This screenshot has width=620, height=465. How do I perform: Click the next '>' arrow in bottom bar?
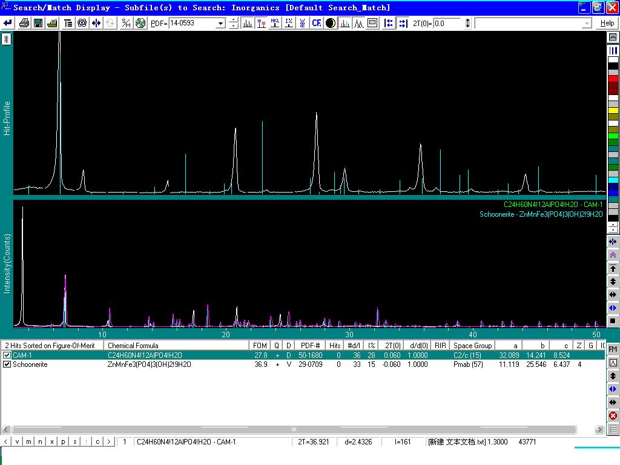(x=109, y=441)
